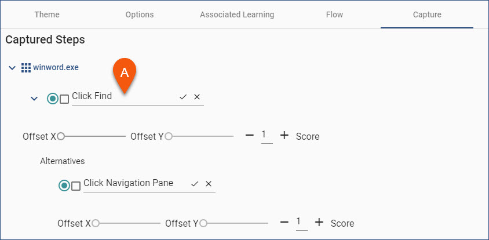Tick the Click Find checkbox
Screen dimensions: 489x240
[x=64, y=99]
